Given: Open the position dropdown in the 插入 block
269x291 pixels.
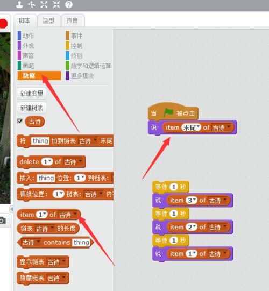Looking at the screenshot, I should pyautogui.click(x=80, y=178).
